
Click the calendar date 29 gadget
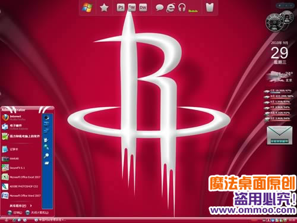coord(280,53)
